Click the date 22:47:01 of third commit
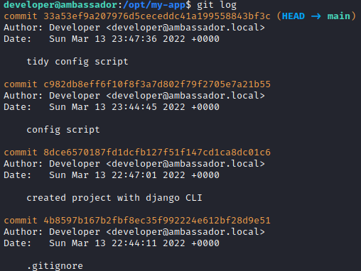Image resolution: width=361 pixels, height=271 pixels. pos(134,175)
